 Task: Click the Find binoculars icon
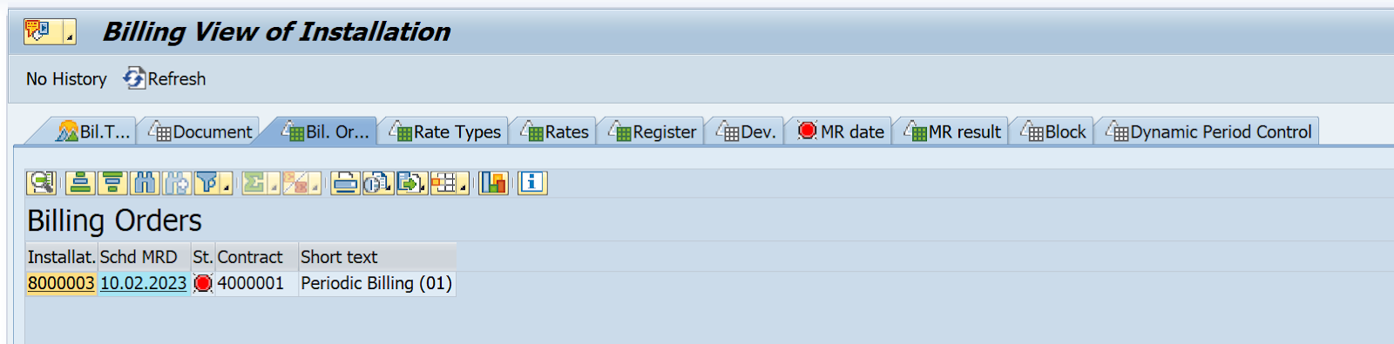click(x=145, y=183)
